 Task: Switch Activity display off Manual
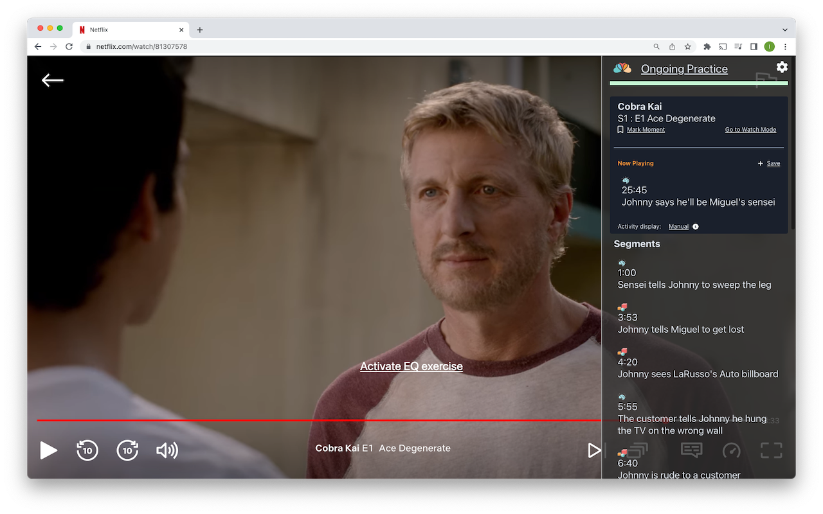(x=678, y=226)
